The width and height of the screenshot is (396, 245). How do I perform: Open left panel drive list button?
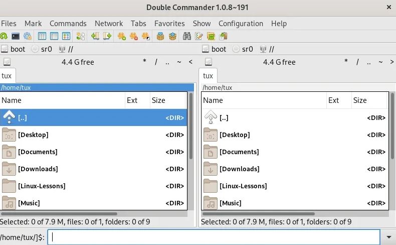point(7,62)
